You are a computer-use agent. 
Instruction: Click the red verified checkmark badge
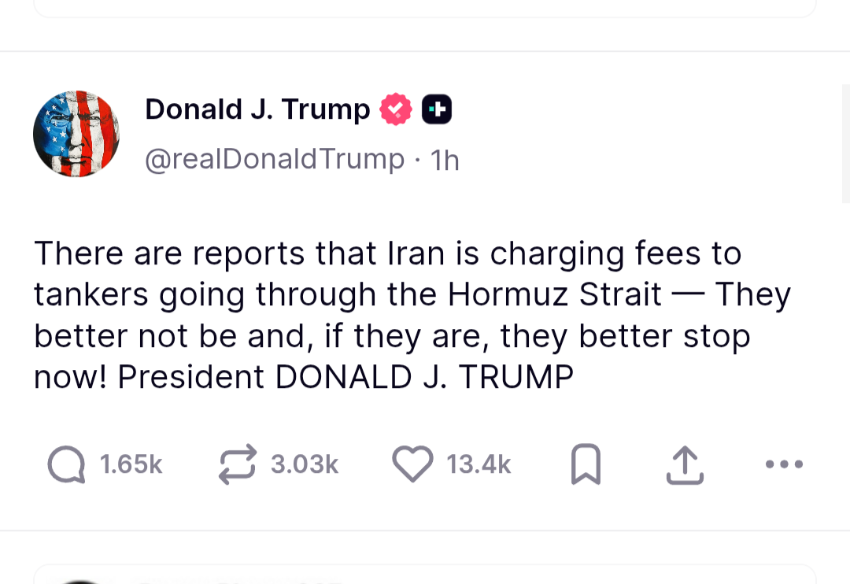tap(396, 109)
